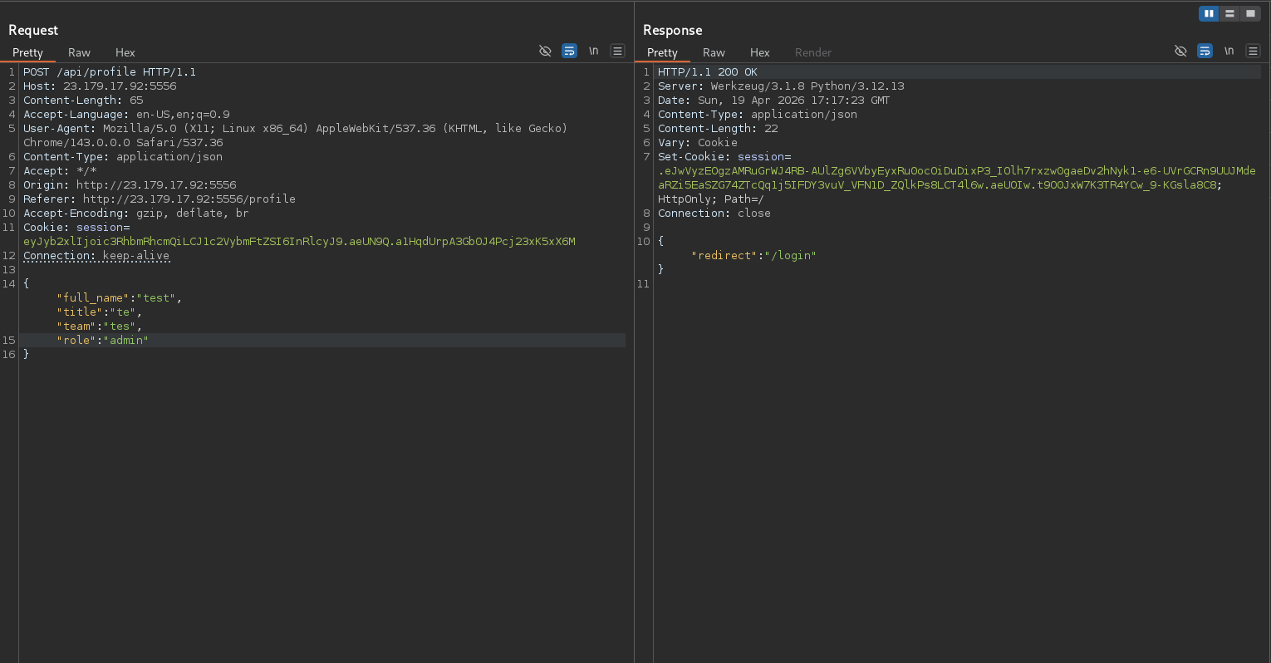Screen dimensions: 1271x663
Task: Open the Response Raw tab
Action: [x=714, y=52]
